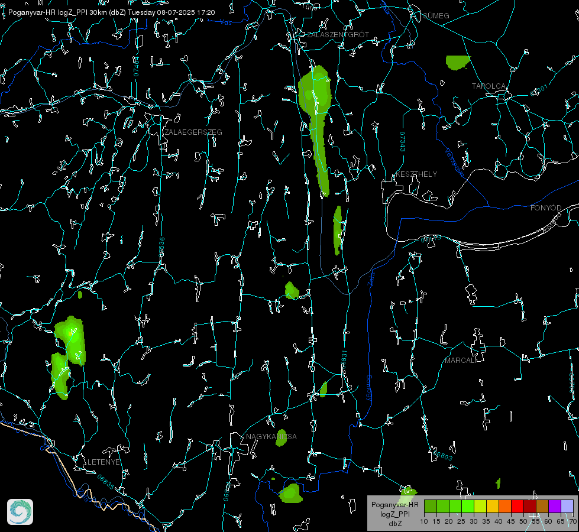Screen dimensions: 579x532
Task: Click the LETENYE town label
Action: coord(103,462)
